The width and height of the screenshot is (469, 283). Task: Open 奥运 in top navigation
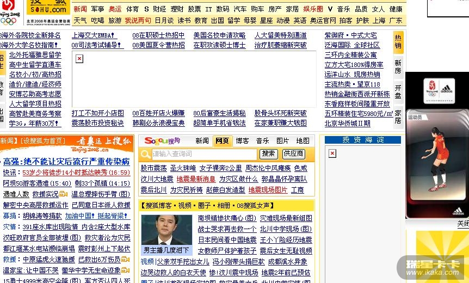pos(115,9)
